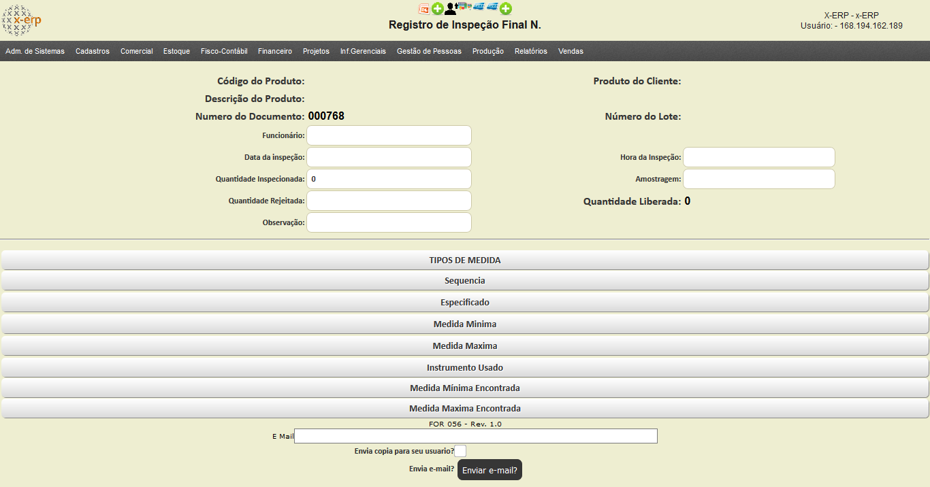Expand the Medida Maxima bar
This screenshot has width=930, height=487.
coord(465,346)
